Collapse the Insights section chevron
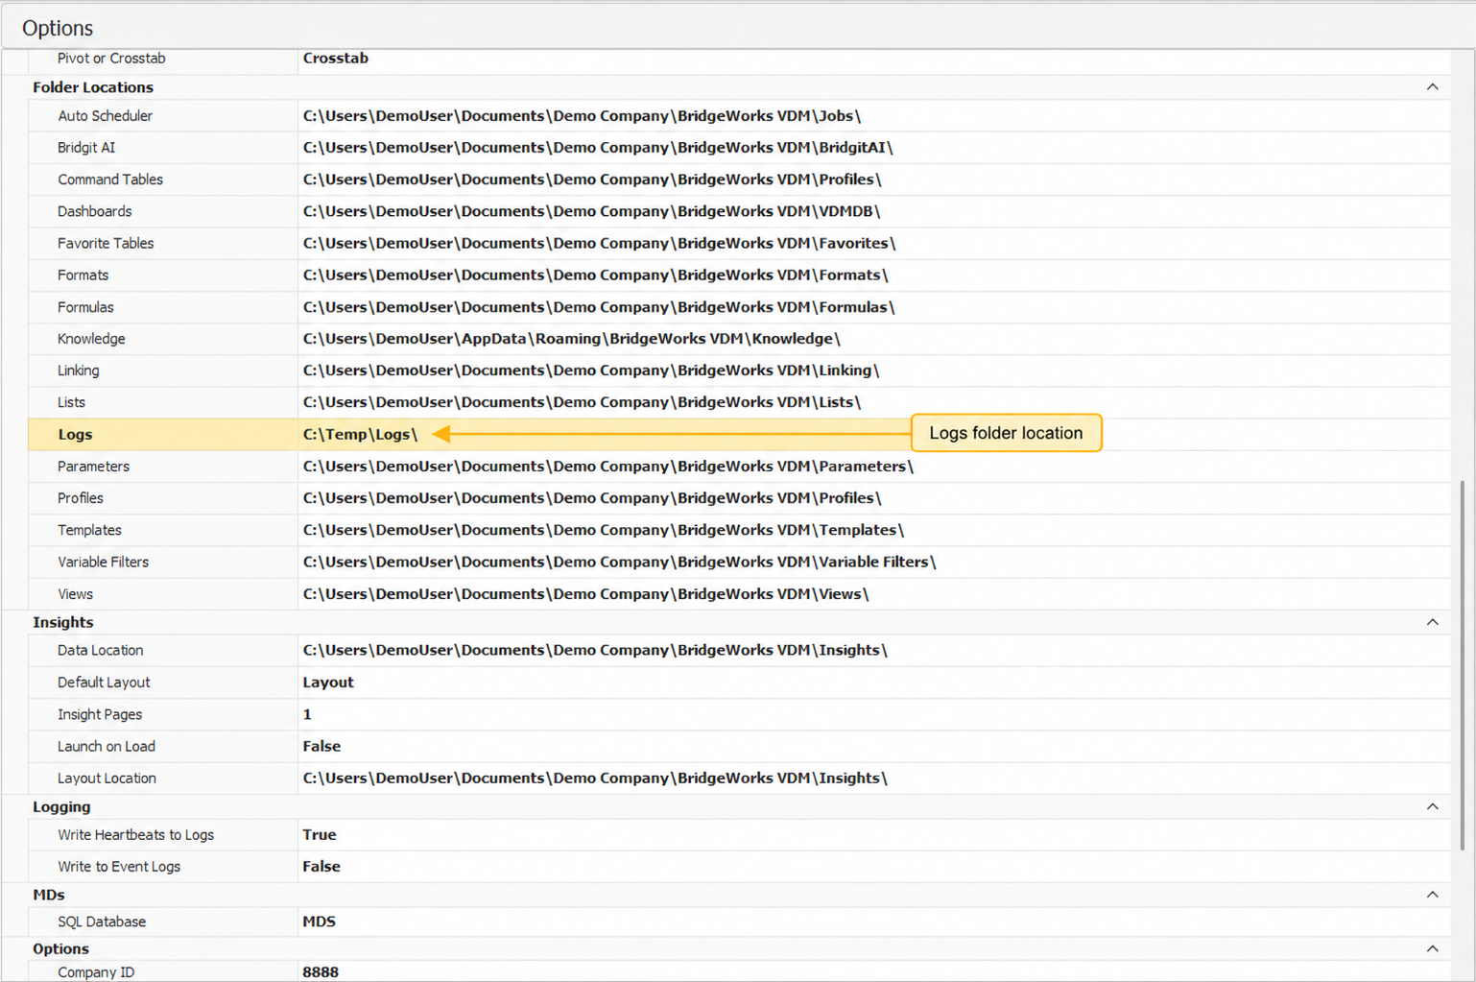 pos(1432,622)
